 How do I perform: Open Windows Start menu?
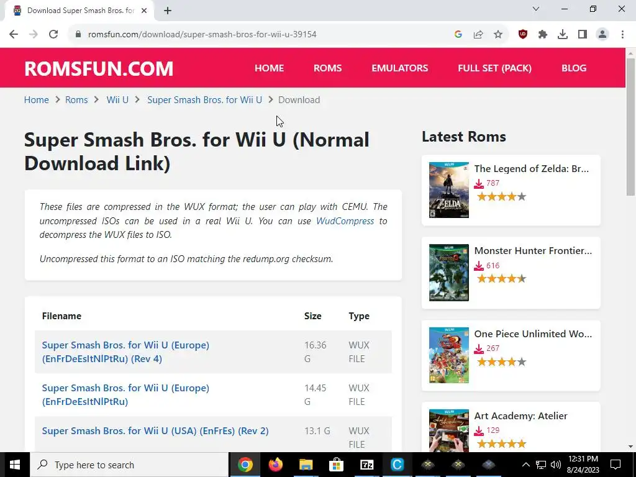[x=15, y=465]
